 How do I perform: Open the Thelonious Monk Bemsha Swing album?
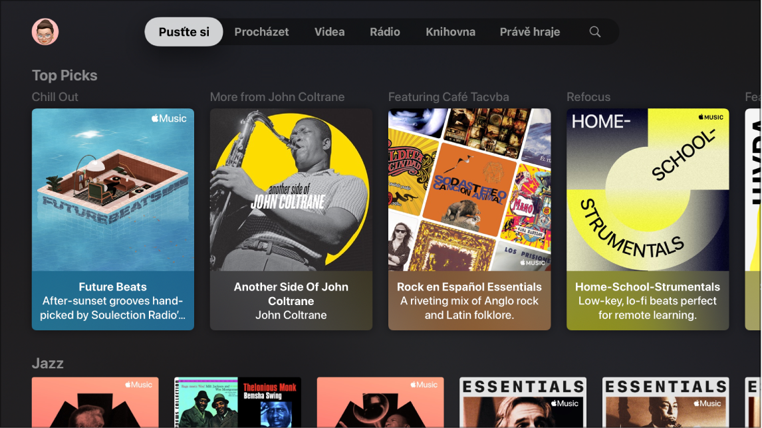coord(269,403)
